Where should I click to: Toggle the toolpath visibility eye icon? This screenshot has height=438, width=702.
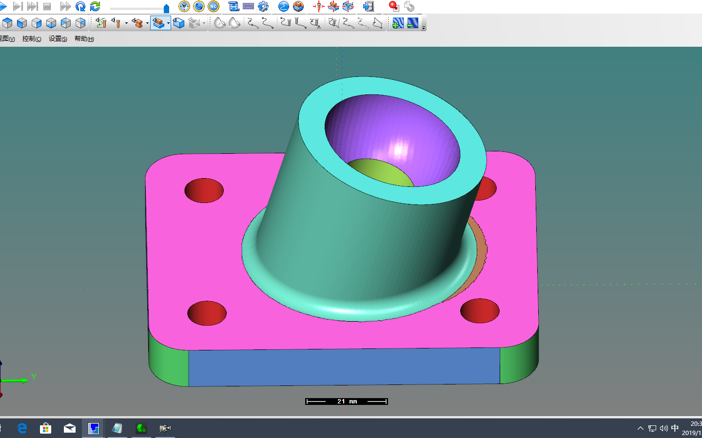point(101,23)
